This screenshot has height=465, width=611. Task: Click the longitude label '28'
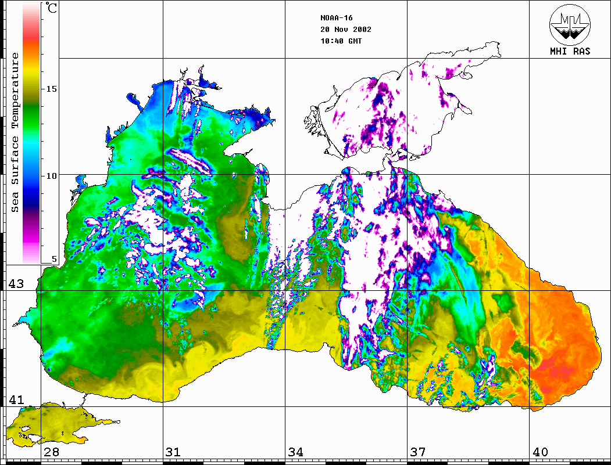coord(51,452)
